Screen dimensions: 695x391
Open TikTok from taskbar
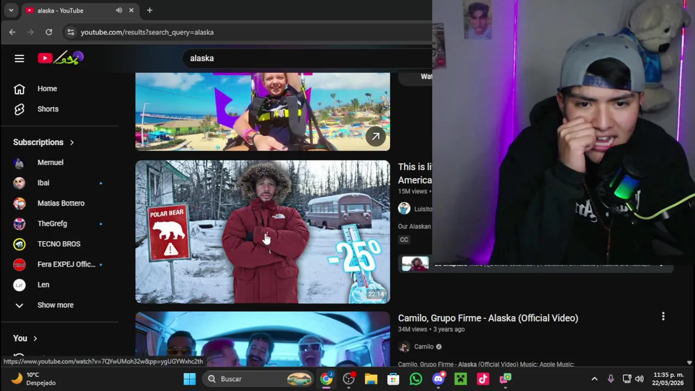[x=483, y=379]
